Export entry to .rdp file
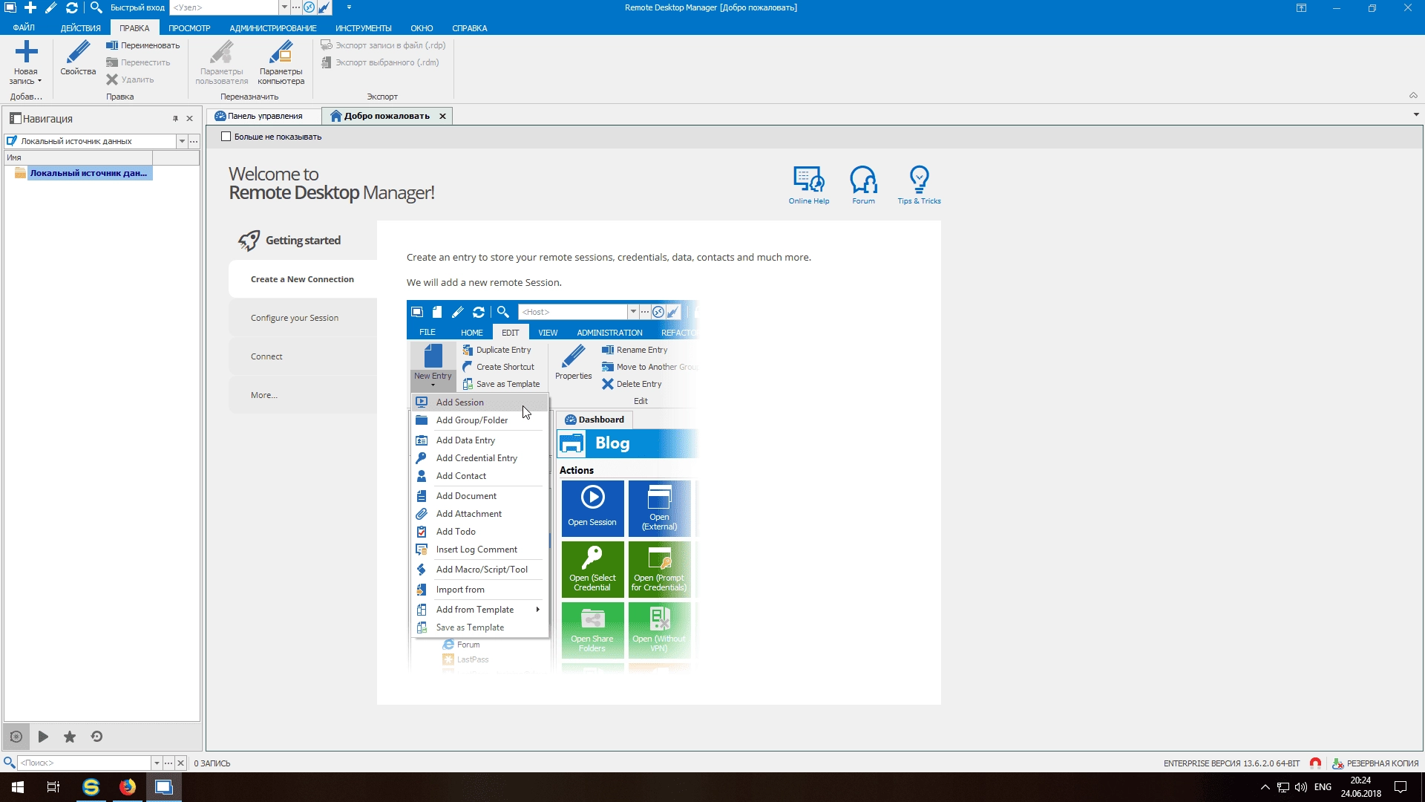This screenshot has width=1425, height=802. (384, 45)
